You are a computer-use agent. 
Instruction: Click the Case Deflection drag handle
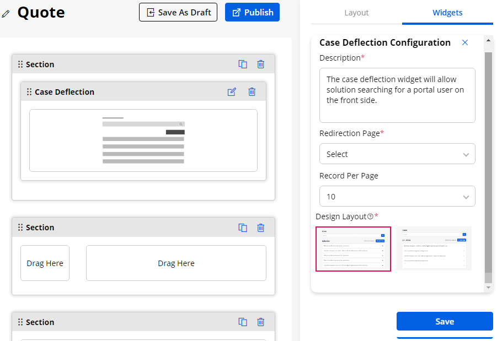click(x=29, y=92)
